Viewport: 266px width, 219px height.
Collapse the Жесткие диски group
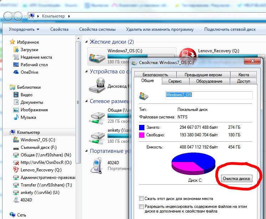click(87, 42)
